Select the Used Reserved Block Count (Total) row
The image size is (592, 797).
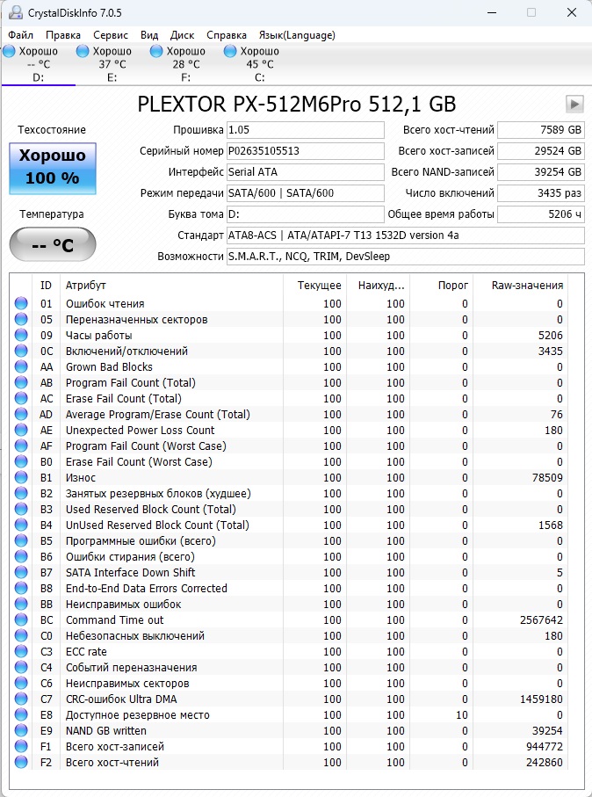pyautogui.click(x=289, y=509)
